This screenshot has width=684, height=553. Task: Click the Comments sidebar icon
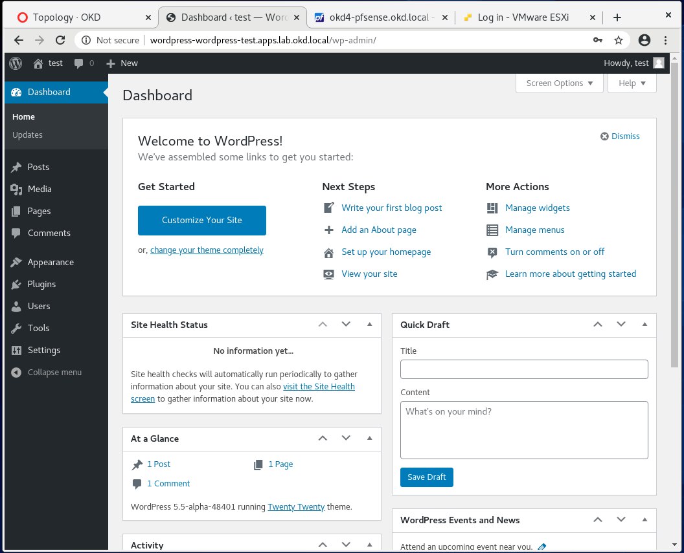(x=16, y=233)
